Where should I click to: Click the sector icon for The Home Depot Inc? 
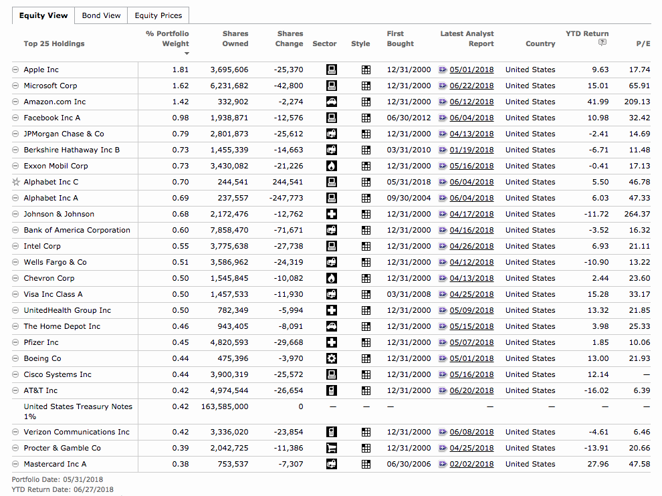coord(332,326)
